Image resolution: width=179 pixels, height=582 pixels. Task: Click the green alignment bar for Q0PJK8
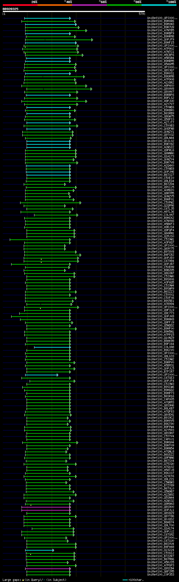(41, 316)
